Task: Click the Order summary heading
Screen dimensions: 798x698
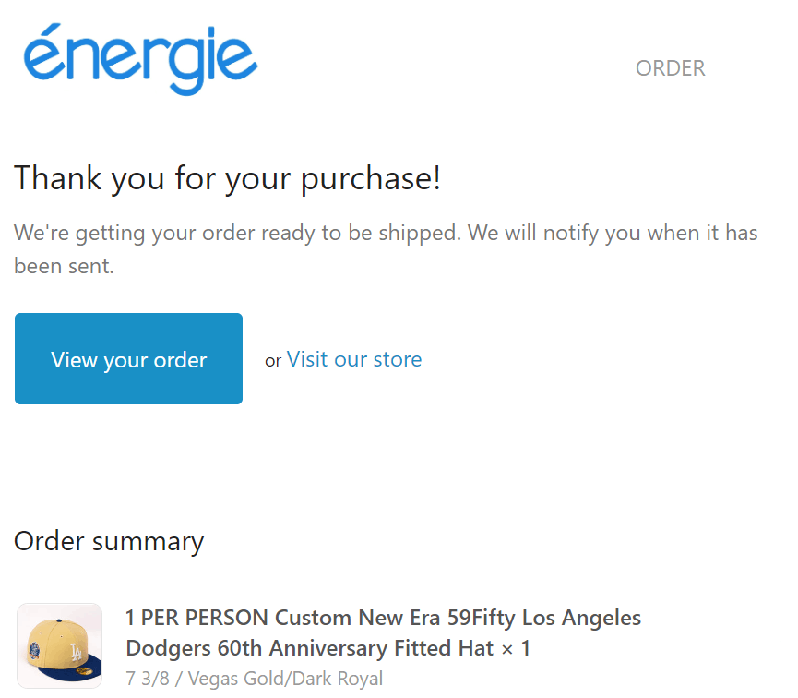Action: [109, 541]
